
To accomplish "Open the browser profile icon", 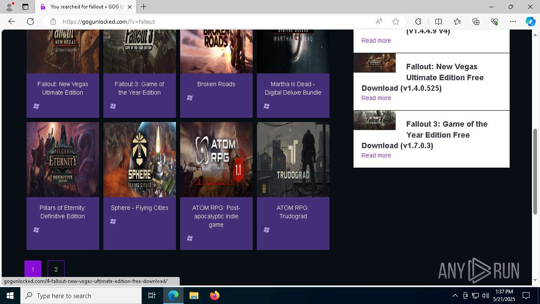I will coord(9,7).
